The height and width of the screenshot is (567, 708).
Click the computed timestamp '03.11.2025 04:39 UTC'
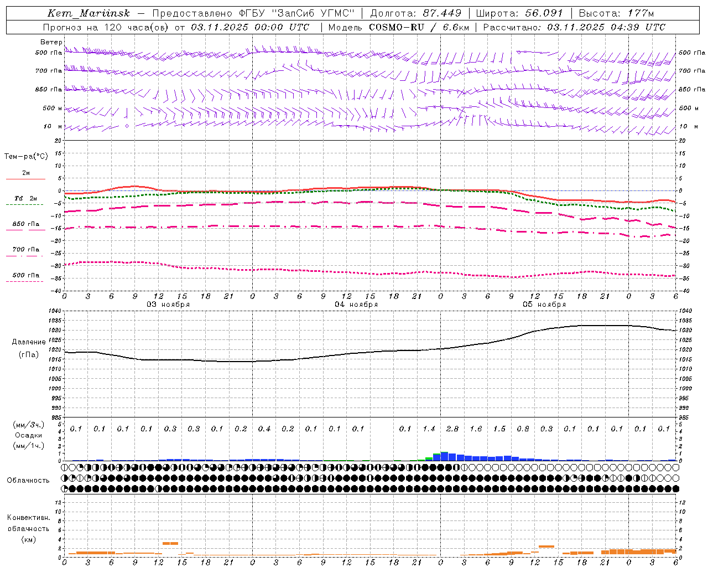click(x=606, y=27)
